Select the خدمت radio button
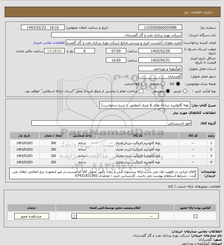This screenshot has height=245, width=224. (x=163, y=84)
